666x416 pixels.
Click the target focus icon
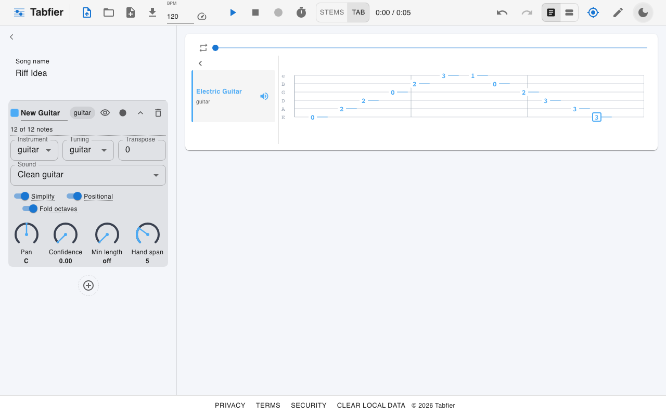point(593,12)
